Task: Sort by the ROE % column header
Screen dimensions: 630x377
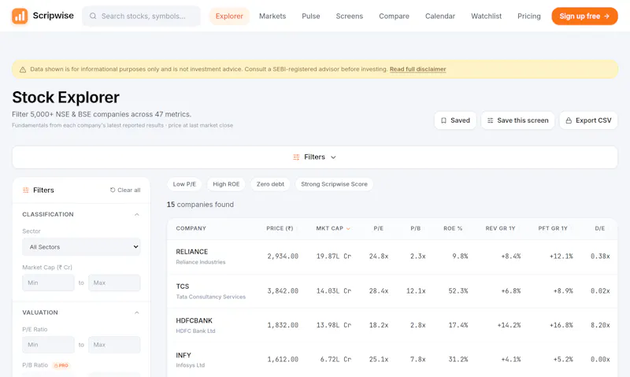Action: [453, 228]
